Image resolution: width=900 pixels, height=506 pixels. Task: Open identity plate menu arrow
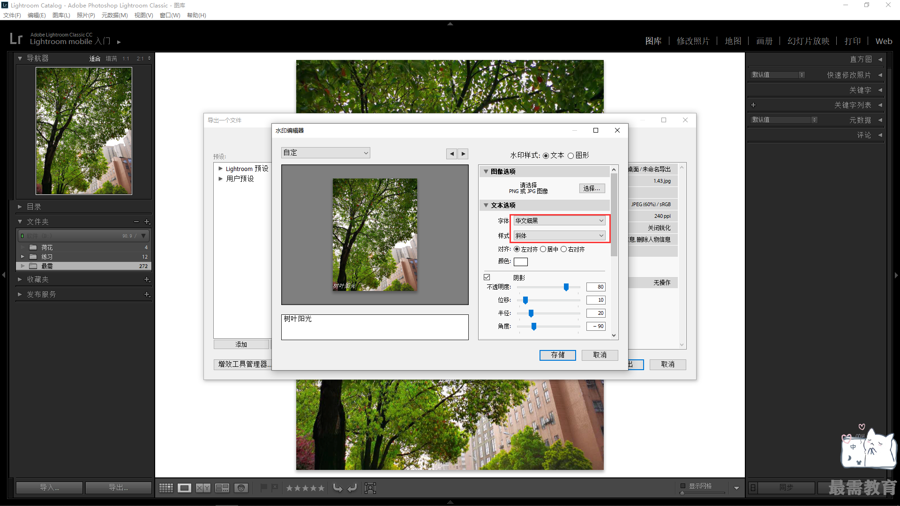tap(119, 42)
